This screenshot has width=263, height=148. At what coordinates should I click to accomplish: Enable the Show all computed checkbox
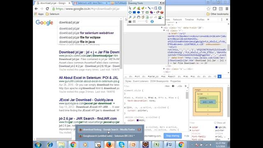click(215, 123)
